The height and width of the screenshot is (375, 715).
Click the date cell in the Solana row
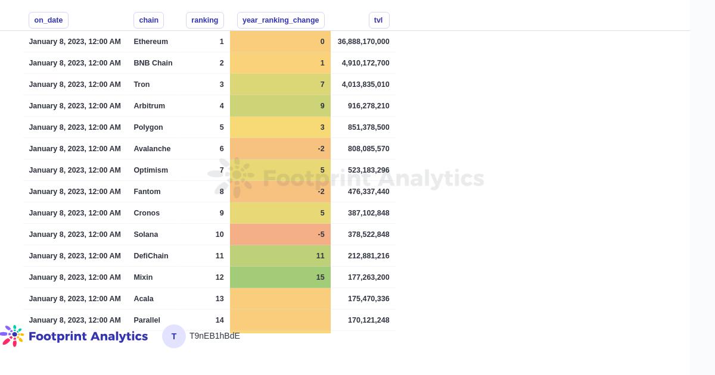click(75, 235)
